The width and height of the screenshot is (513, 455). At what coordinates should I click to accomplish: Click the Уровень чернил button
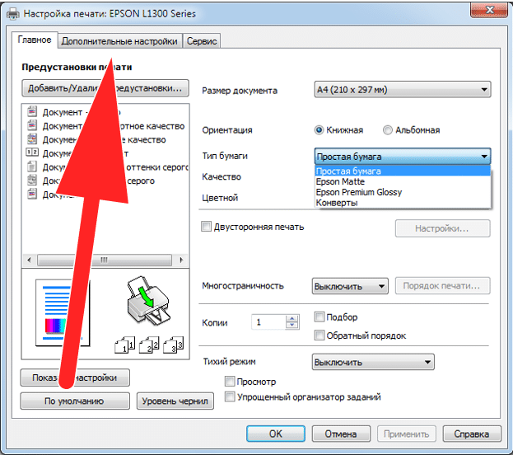(175, 401)
